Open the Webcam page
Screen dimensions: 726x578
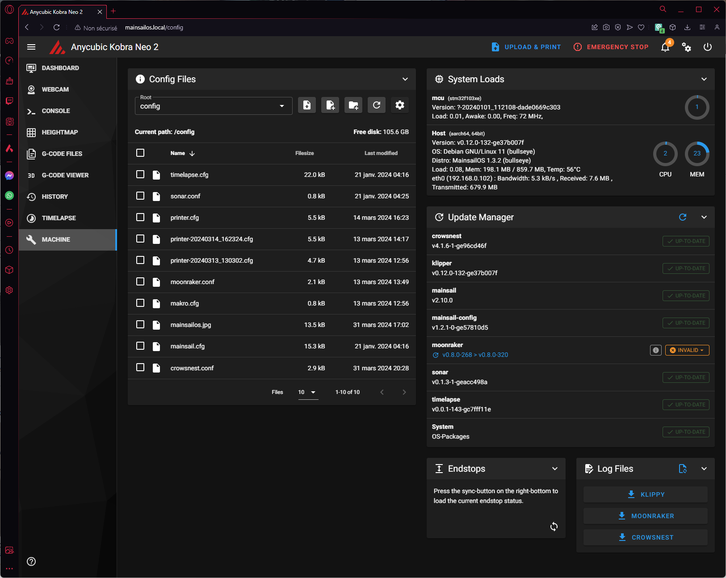(68, 89)
